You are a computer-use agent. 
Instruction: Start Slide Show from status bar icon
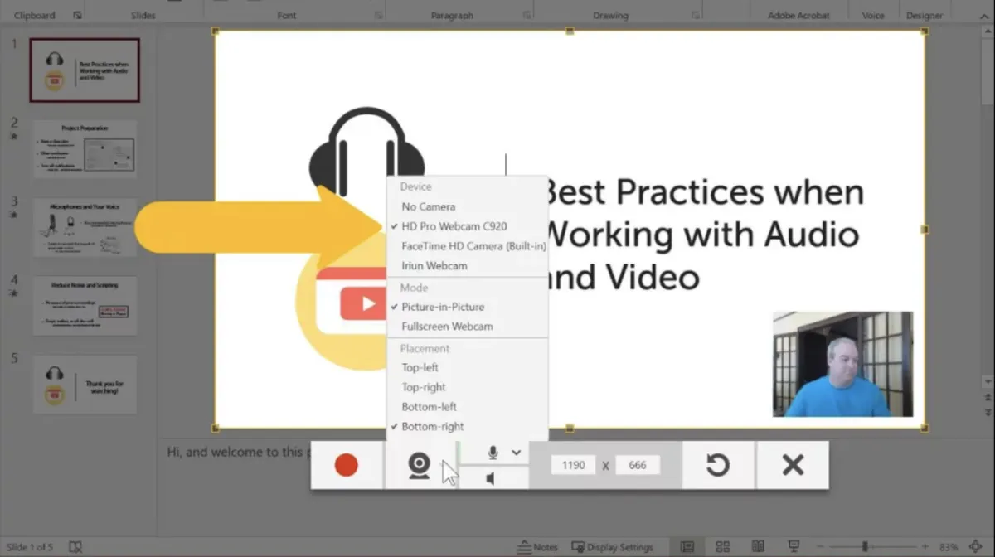click(794, 547)
